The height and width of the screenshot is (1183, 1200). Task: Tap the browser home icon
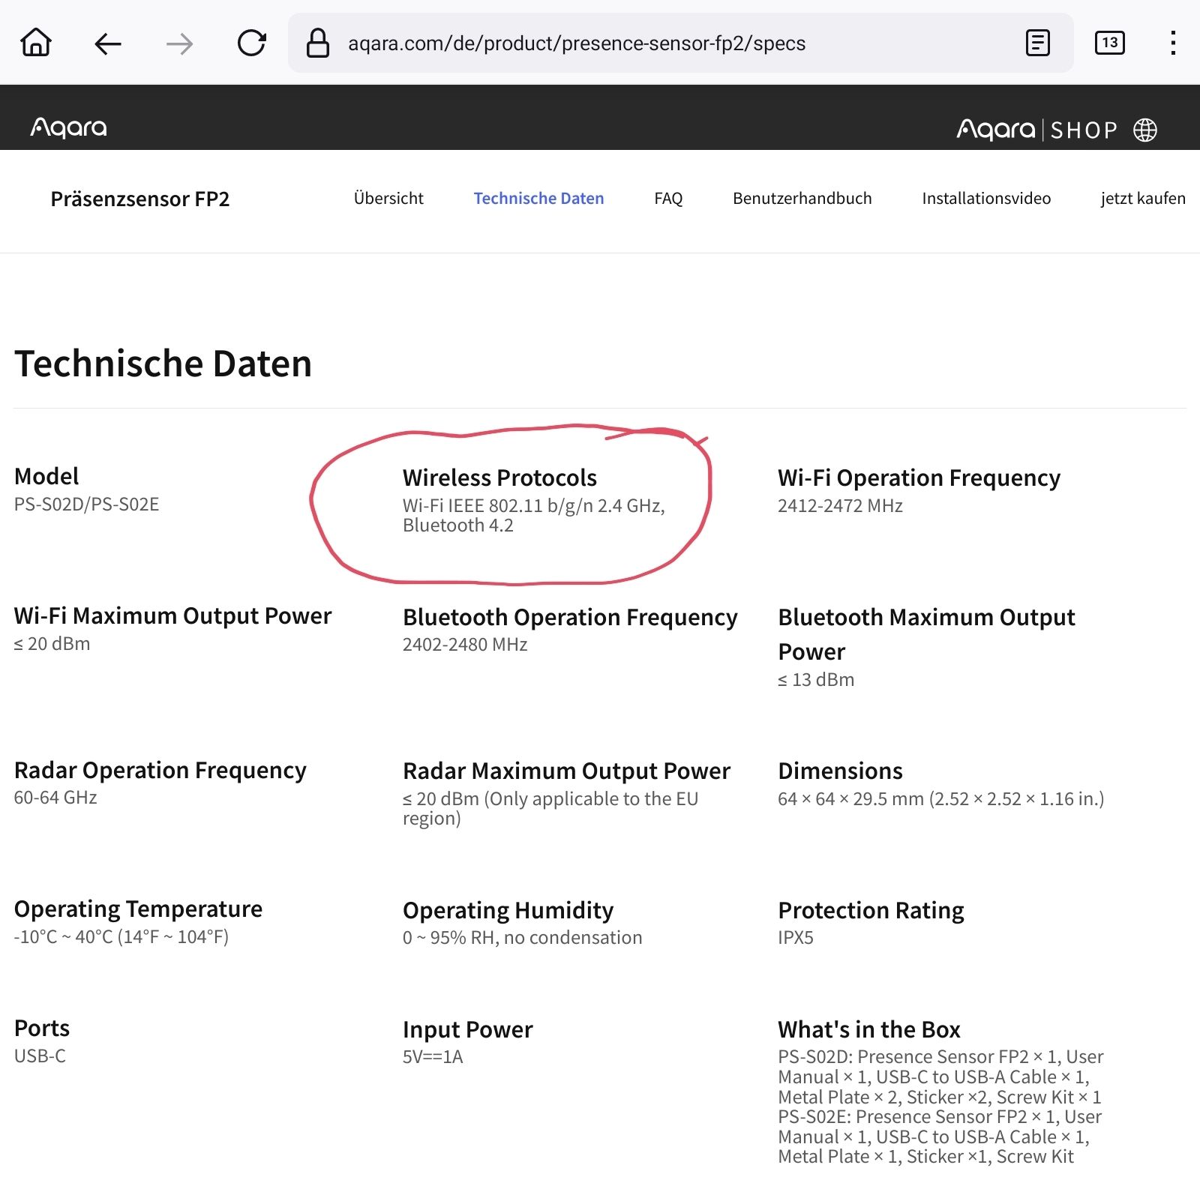click(x=36, y=43)
